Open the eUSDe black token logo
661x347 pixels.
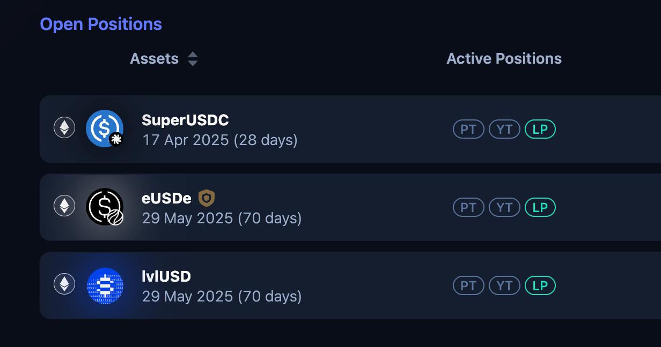tap(105, 207)
